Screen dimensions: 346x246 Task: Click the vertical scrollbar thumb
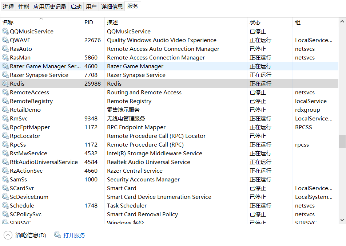click(342, 142)
